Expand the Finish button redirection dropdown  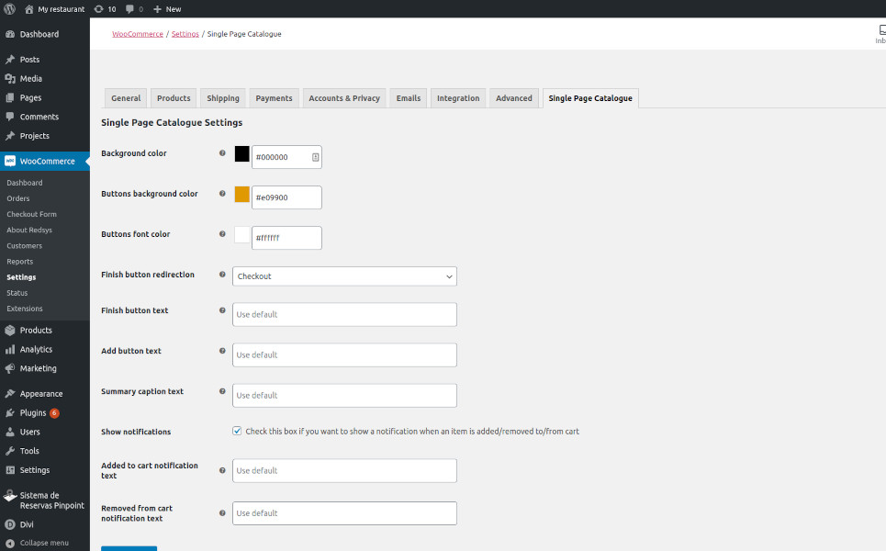pos(344,276)
